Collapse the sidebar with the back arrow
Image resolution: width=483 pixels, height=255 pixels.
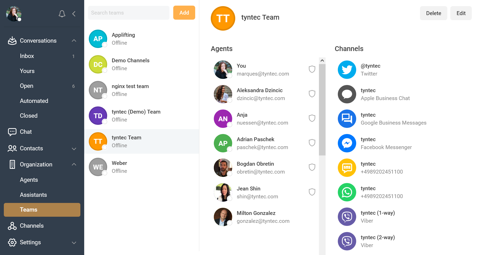pos(74,14)
